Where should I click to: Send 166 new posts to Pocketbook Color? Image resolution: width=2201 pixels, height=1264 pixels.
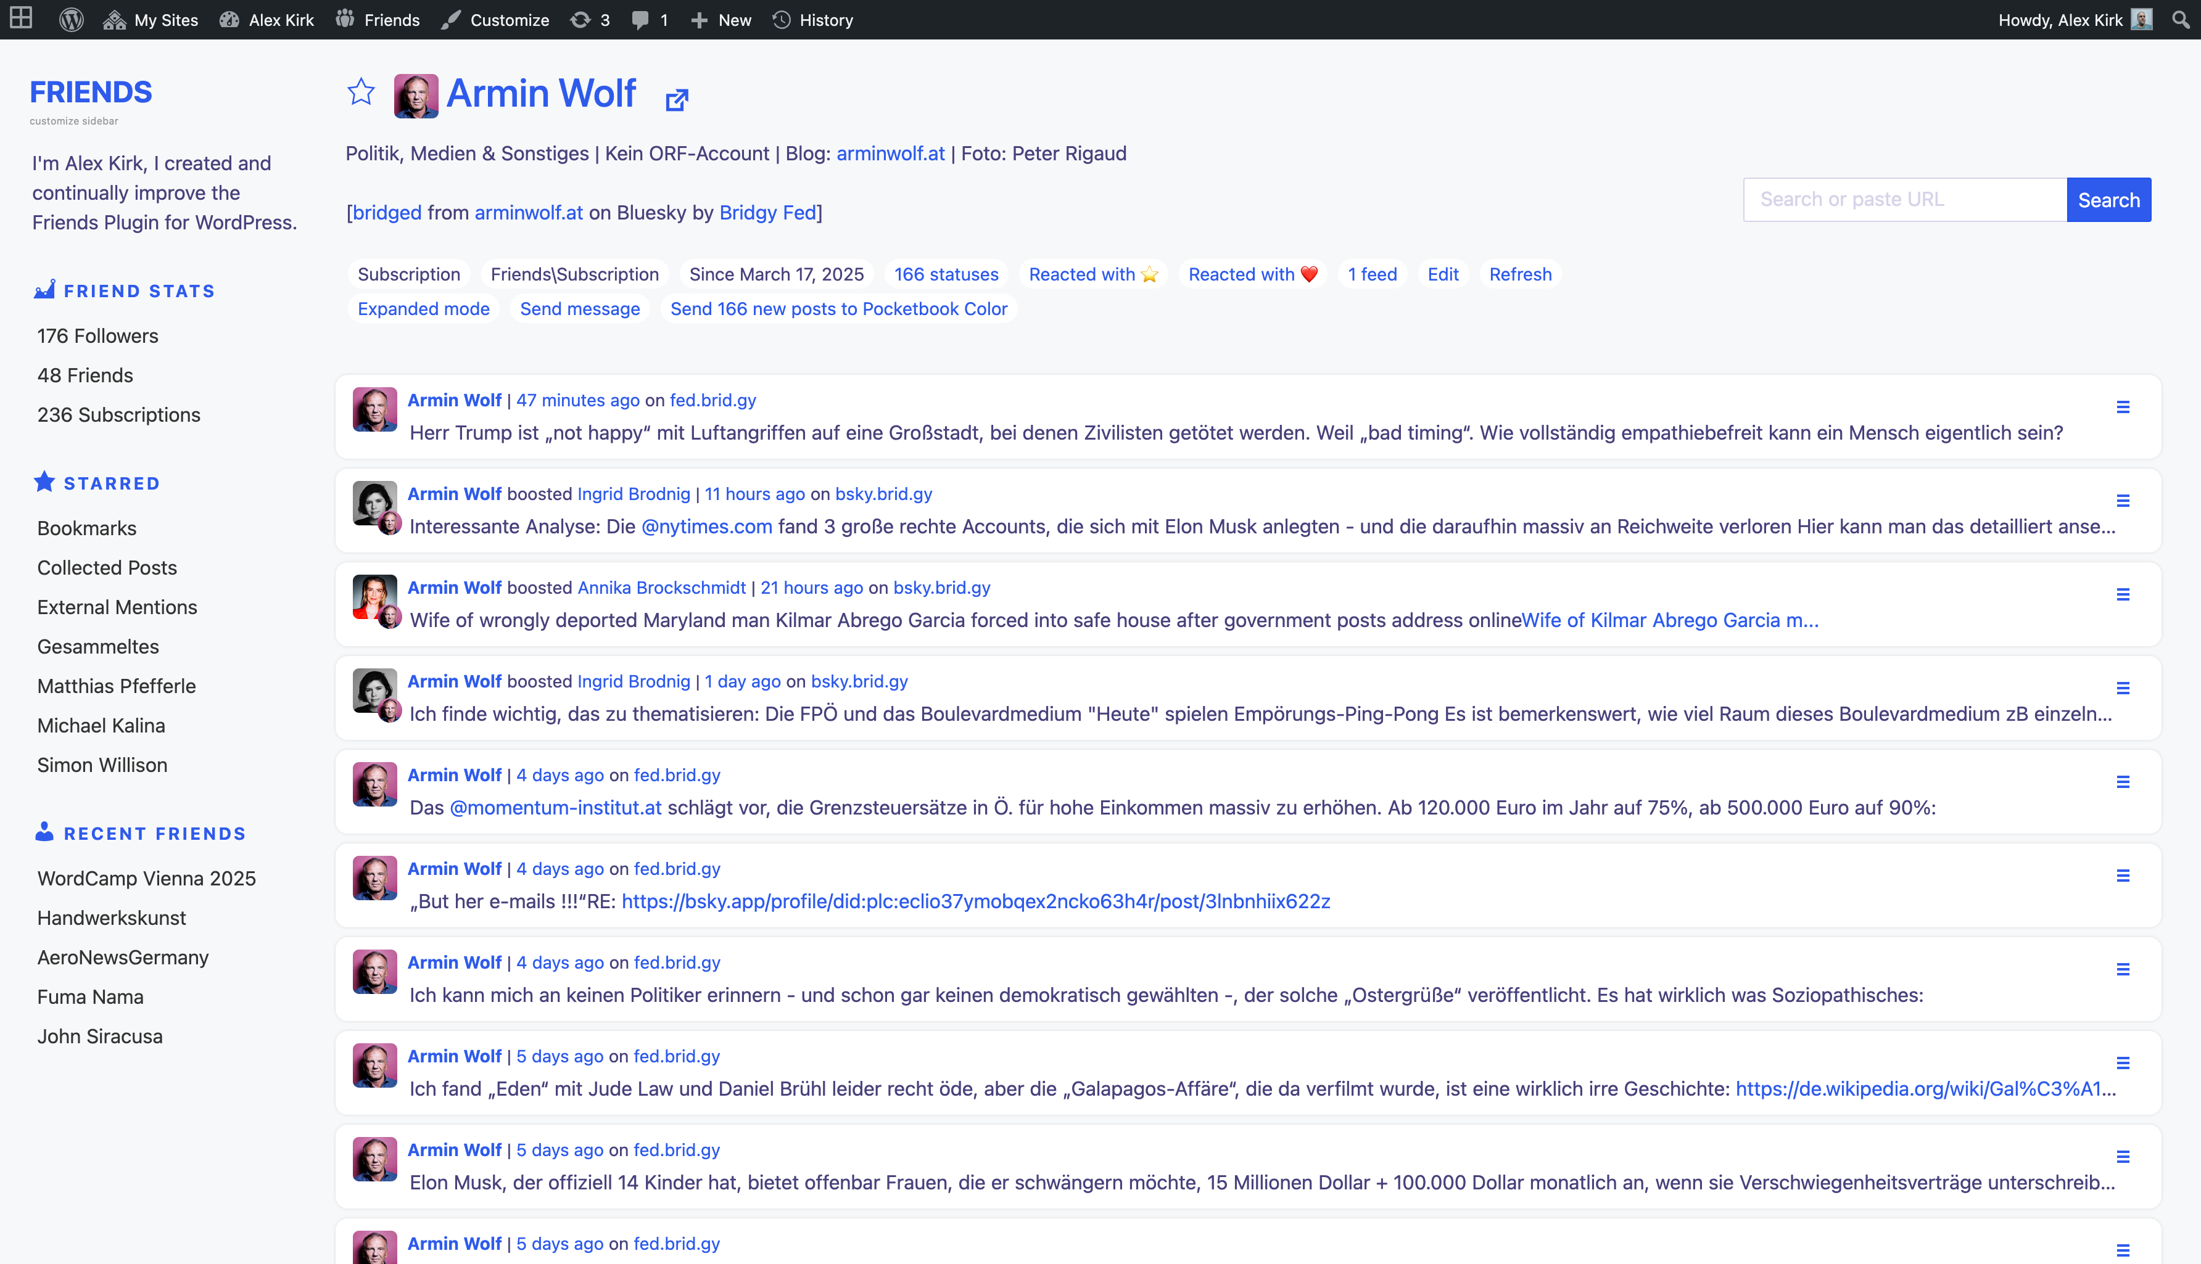839,309
